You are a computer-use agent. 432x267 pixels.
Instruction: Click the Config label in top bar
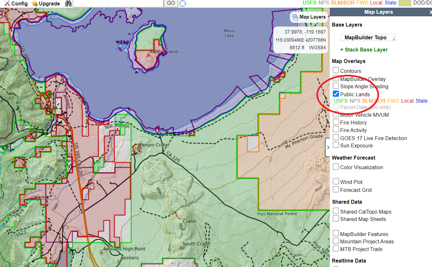[19, 4]
